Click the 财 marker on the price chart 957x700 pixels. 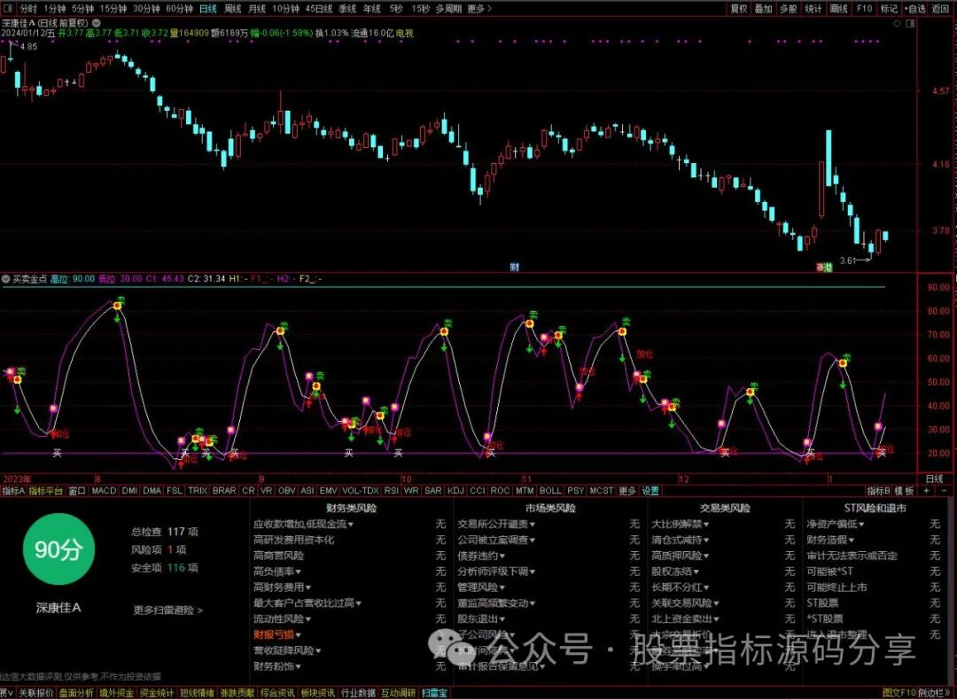click(515, 268)
